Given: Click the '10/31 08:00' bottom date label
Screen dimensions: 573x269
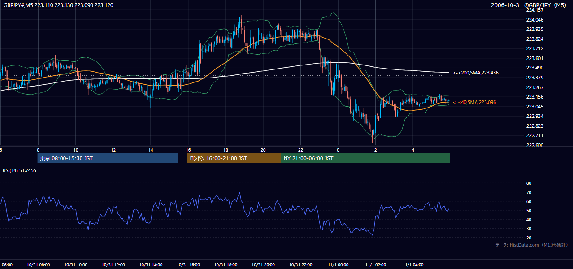Looking at the screenshot, I should point(38,265).
